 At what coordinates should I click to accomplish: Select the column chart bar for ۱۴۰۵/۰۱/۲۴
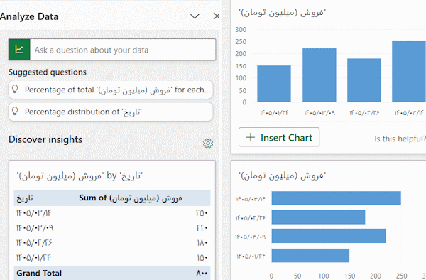[274, 84]
